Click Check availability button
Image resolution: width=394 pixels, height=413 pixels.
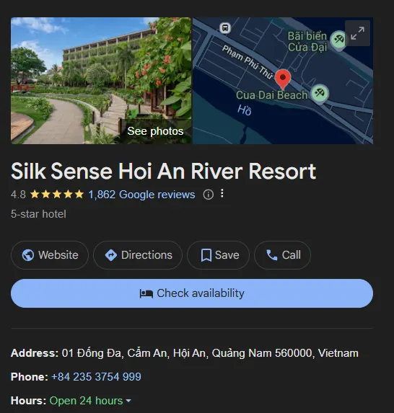(192, 293)
